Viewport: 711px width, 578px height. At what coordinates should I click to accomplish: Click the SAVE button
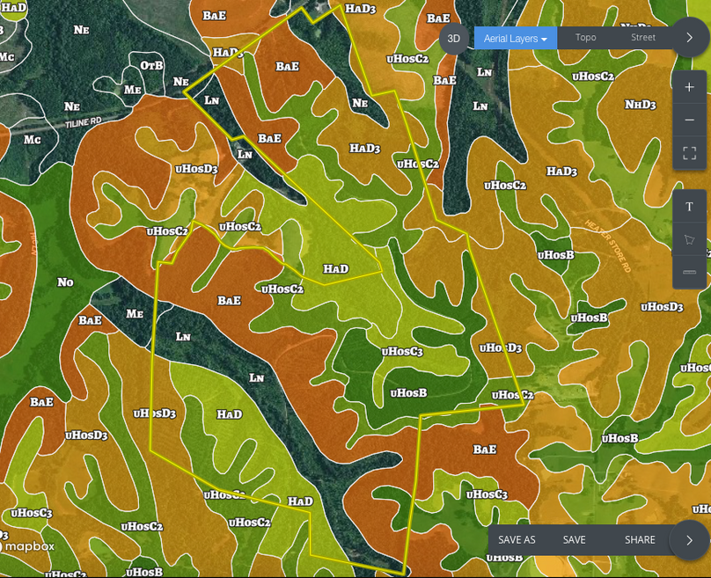point(574,540)
